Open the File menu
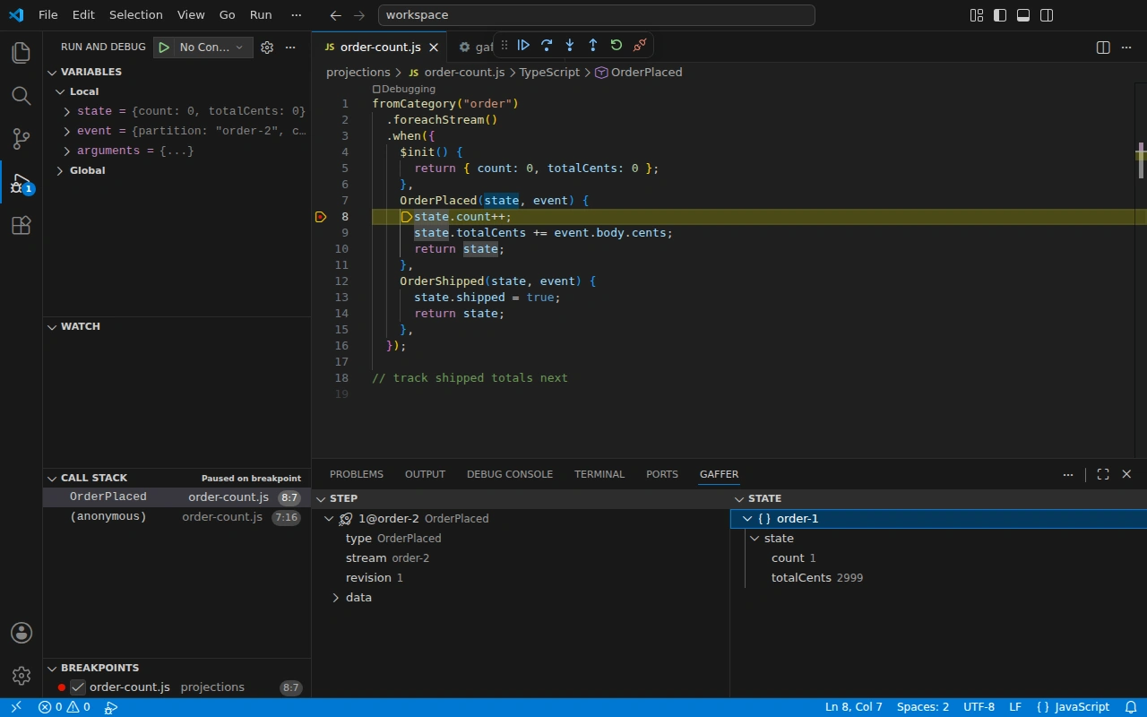The image size is (1147, 717). (47, 15)
